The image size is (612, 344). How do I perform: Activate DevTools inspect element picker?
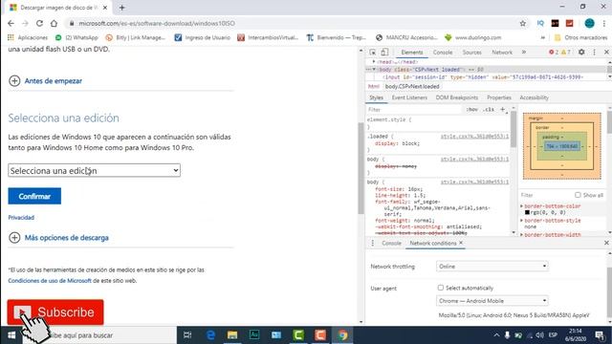(373, 53)
